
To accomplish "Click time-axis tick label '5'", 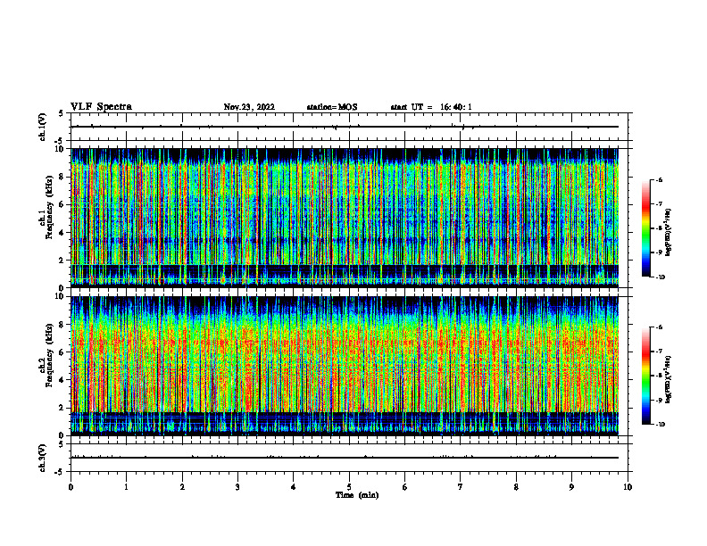I will (x=349, y=487).
